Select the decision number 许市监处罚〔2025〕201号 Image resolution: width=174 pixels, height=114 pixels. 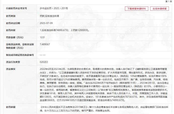click(x=54, y=8)
